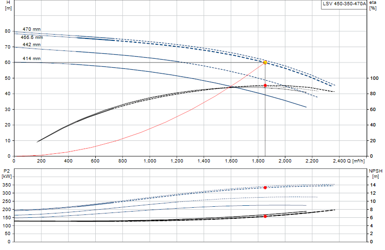Click the P2 [kW] axis title
Screen dimensions: 385x250
7,174
